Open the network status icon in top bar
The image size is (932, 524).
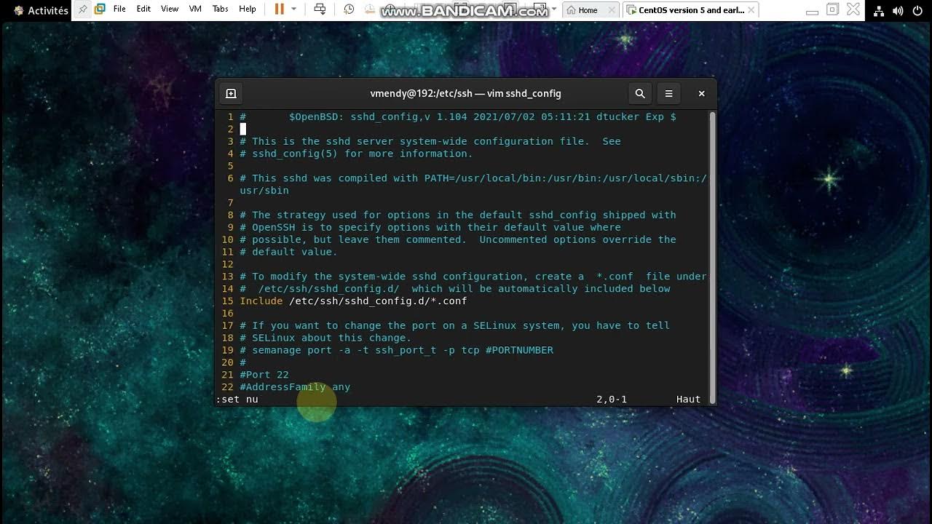pos(879,10)
